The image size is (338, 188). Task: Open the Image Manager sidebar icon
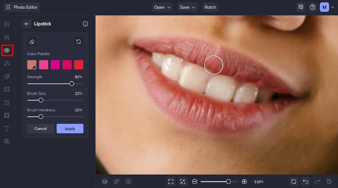pyautogui.click(x=7, y=24)
